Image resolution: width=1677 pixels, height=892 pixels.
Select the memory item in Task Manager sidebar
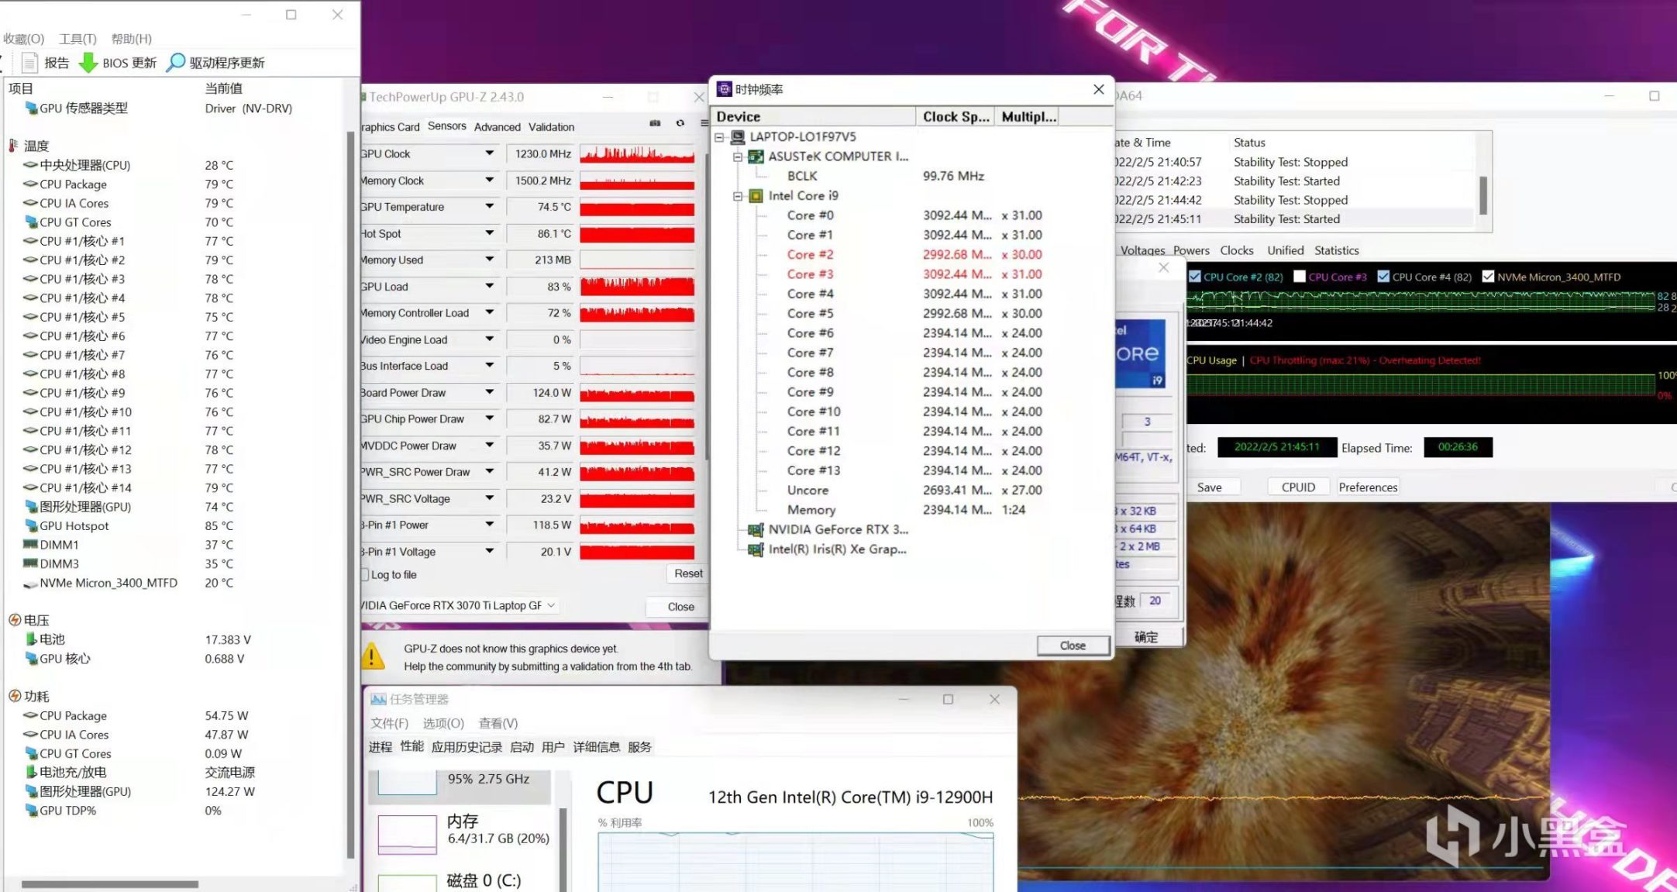(465, 829)
